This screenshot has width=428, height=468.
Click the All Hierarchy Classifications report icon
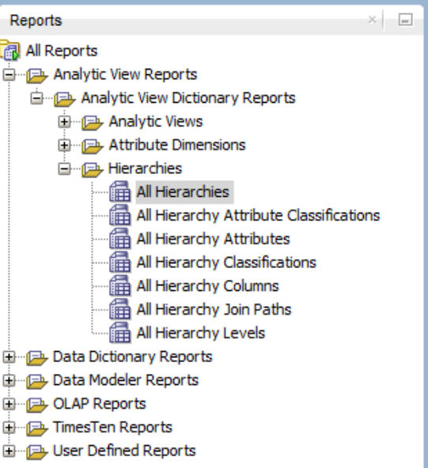click(119, 262)
